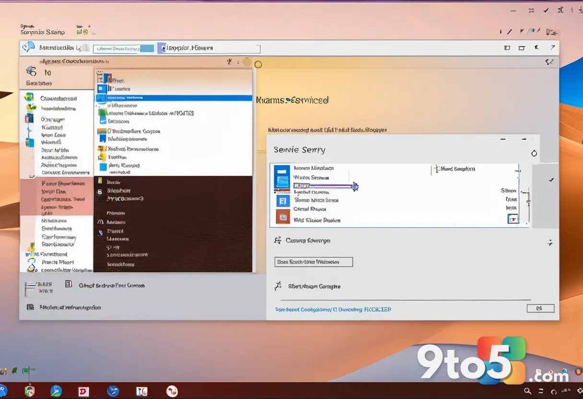The height and width of the screenshot is (399, 583).
Task: Click the taskbar search magnifier icon
Action: pyautogui.click(x=528, y=391)
